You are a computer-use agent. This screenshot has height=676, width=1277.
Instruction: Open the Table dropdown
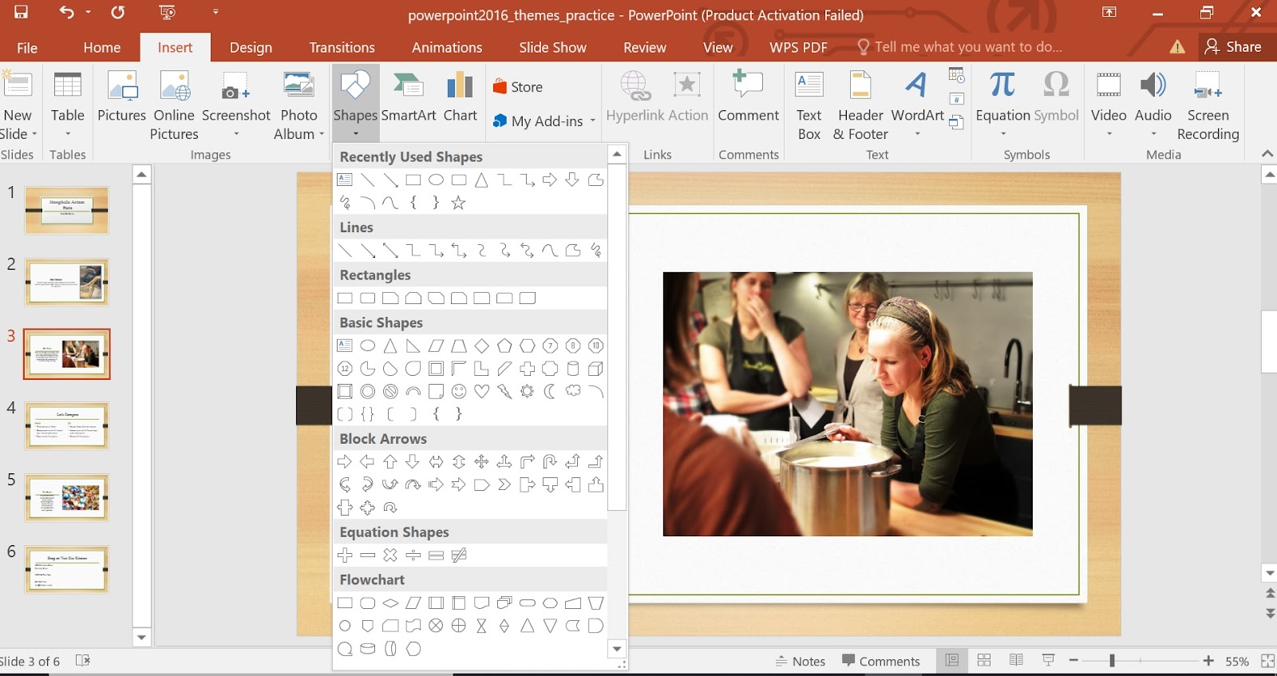(x=68, y=134)
